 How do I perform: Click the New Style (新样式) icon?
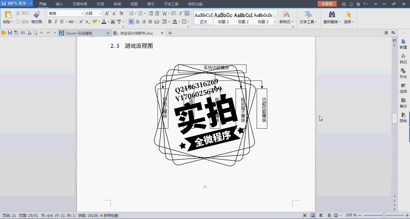coord(286,14)
